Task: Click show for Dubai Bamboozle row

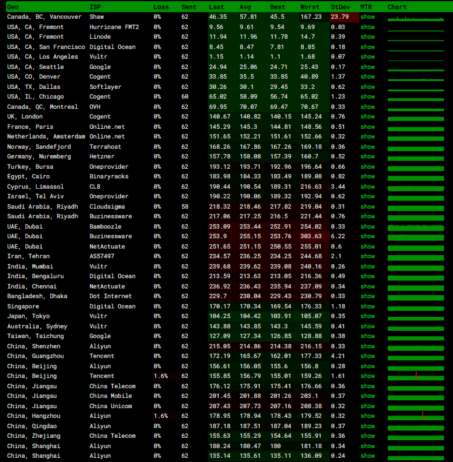Action: 368,227
